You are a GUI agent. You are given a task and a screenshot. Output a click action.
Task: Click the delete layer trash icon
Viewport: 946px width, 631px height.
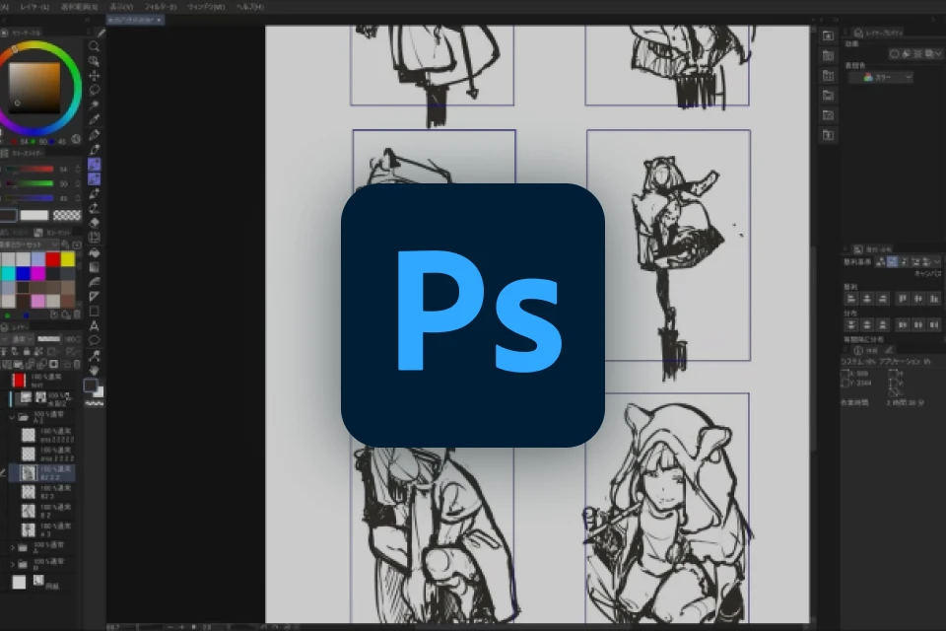pyautogui.click(x=77, y=364)
